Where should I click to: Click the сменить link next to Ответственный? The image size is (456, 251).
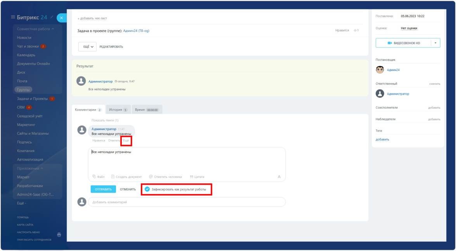click(x=434, y=84)
